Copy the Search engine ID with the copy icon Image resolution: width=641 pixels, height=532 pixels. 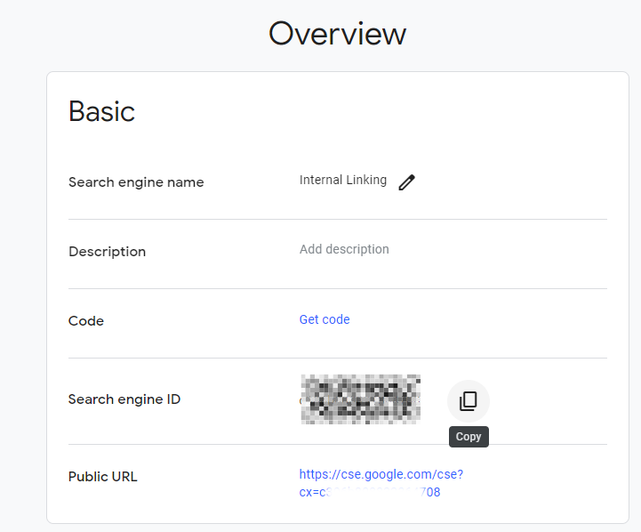click(x=468, y=401)
